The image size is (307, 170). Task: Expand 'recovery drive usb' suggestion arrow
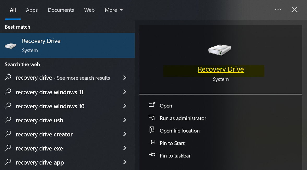click(x=125, y=120)
